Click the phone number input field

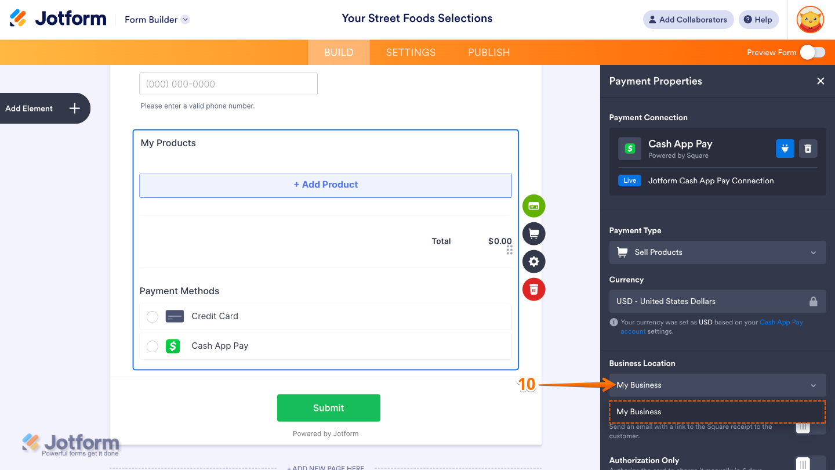(228, 84)
